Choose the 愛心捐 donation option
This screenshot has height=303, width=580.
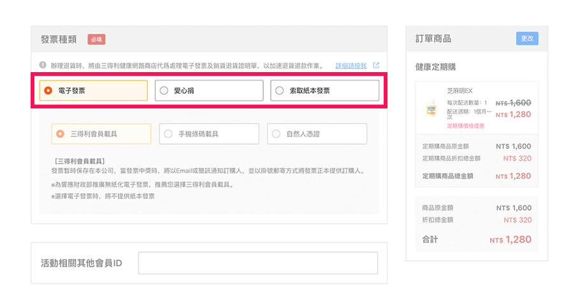pyautogui.click(x=210, y=91)
